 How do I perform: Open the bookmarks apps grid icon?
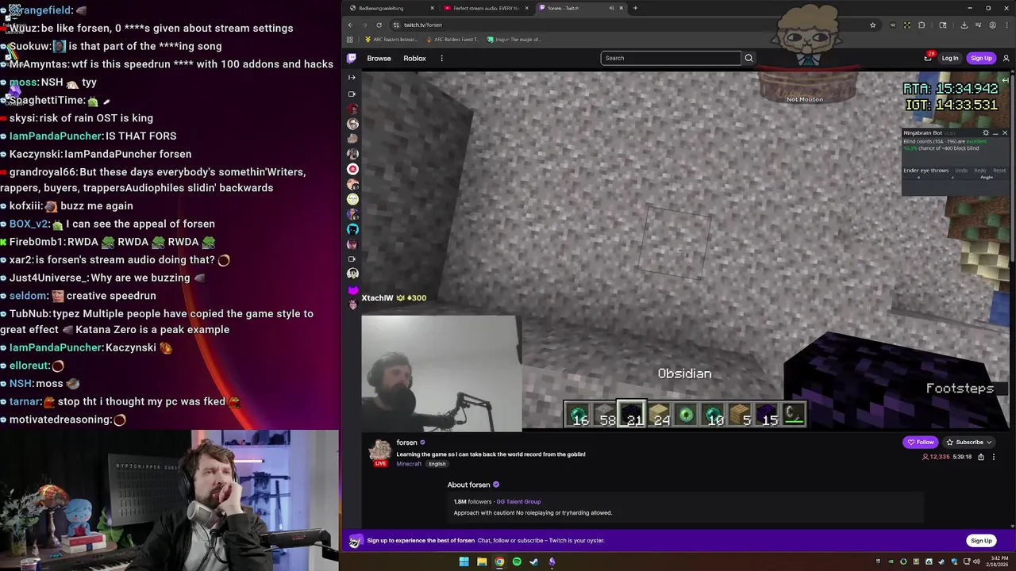point(350,40)
